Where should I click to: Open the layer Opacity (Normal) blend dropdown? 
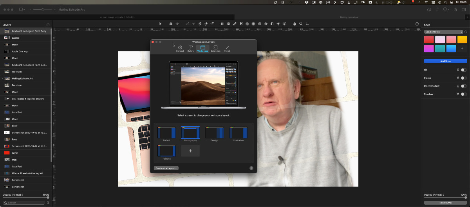pos(13,194)
